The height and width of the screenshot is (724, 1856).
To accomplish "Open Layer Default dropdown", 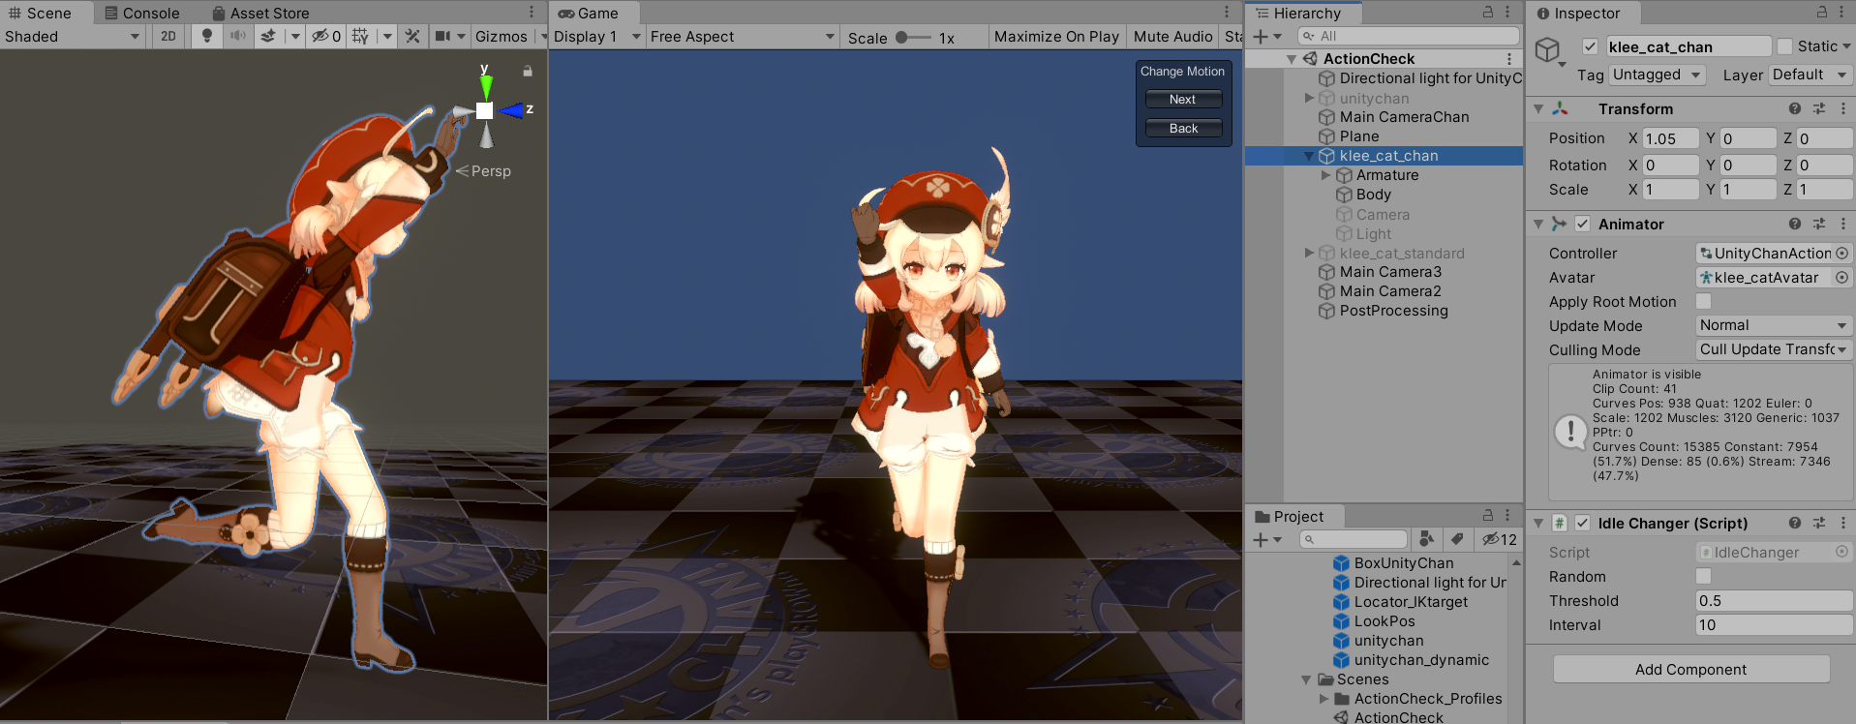I will pos(1810,75).
